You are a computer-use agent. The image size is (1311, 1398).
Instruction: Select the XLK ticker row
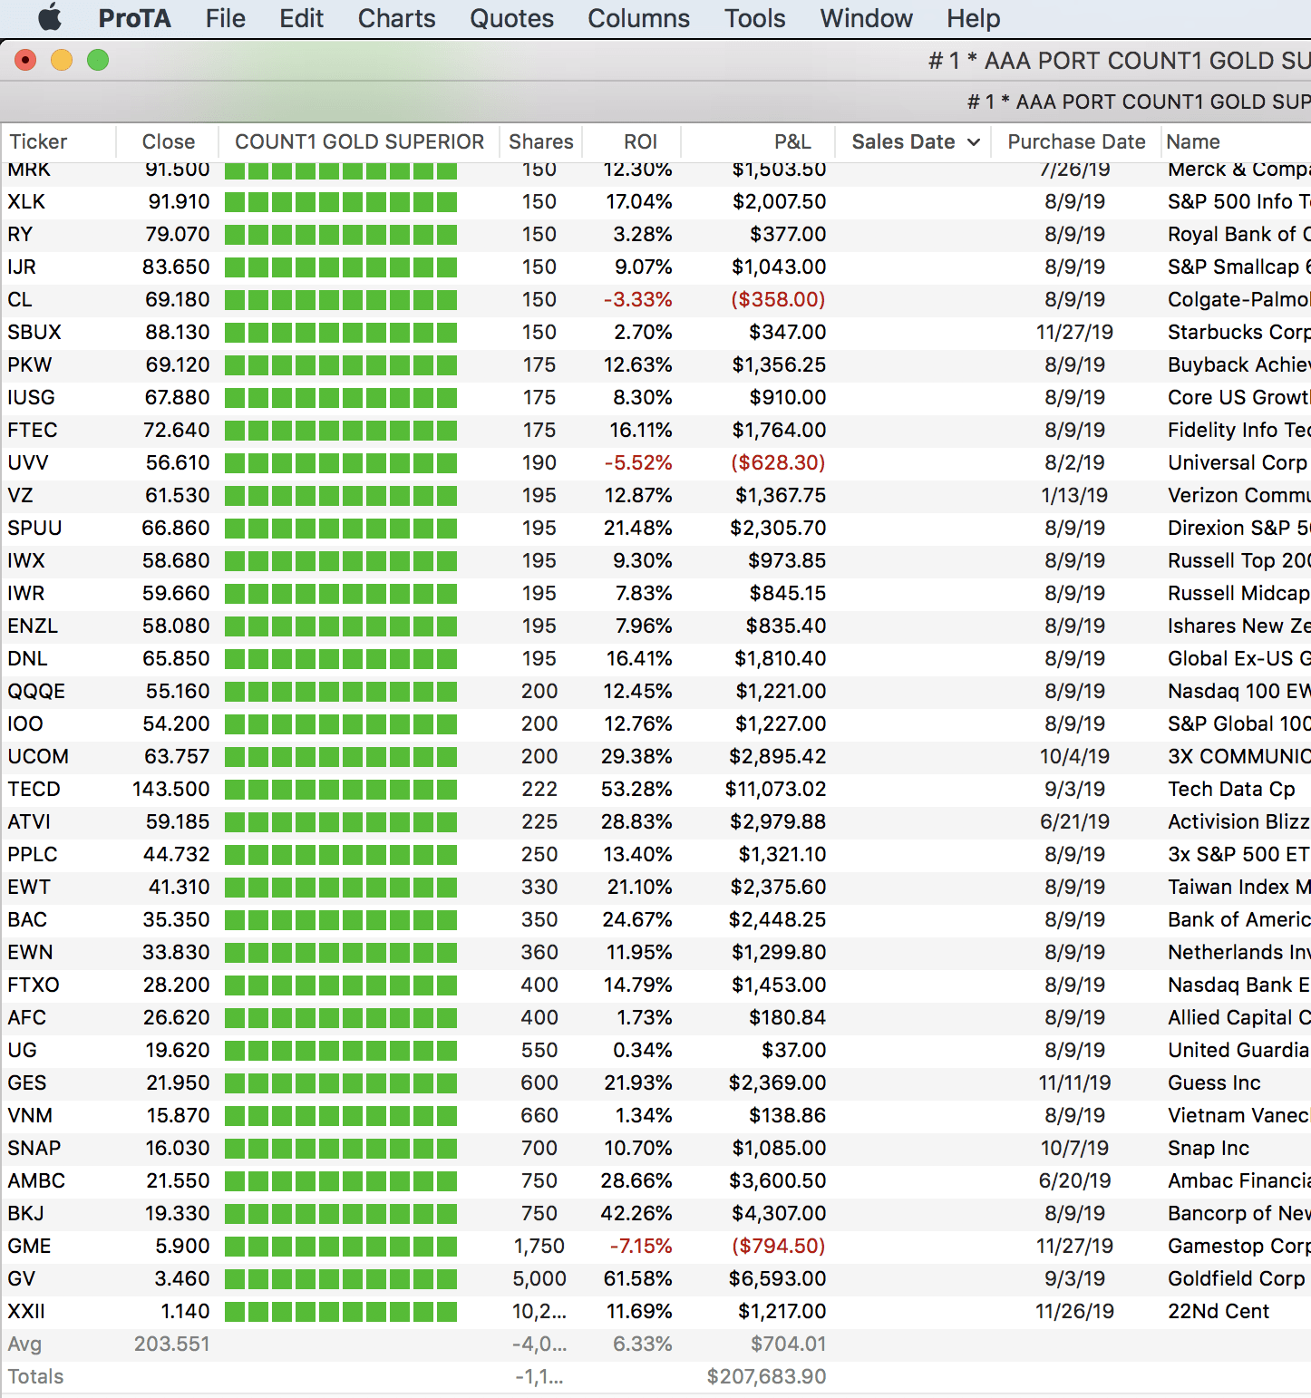tap(655, 201)
